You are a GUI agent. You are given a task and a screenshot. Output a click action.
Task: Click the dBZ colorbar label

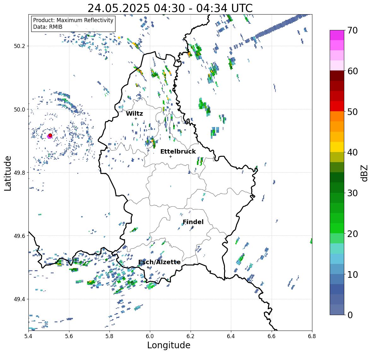[x=365, y=173]
